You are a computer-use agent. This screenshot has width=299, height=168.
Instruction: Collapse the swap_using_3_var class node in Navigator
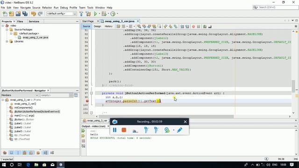point(3,100)
